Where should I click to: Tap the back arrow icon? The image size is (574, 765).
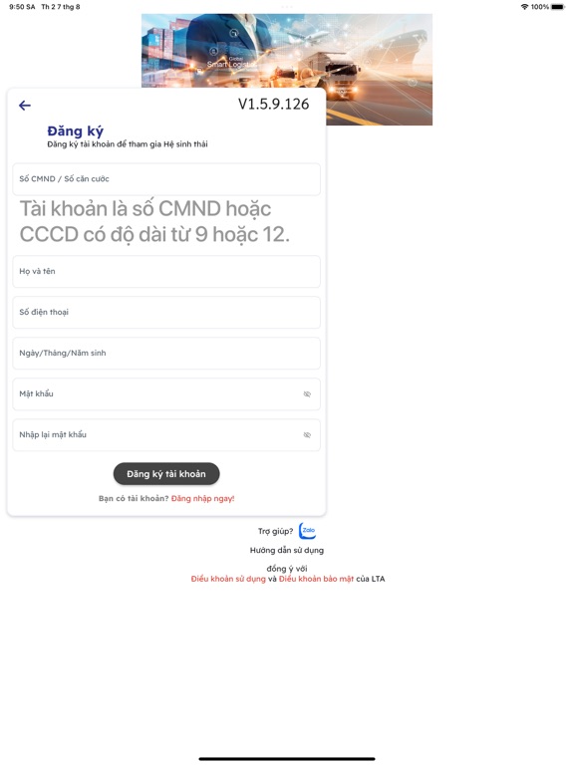coord(25,106)
